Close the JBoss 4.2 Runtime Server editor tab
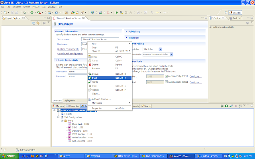This screenshot has height=159, width=255. [83, 18]
